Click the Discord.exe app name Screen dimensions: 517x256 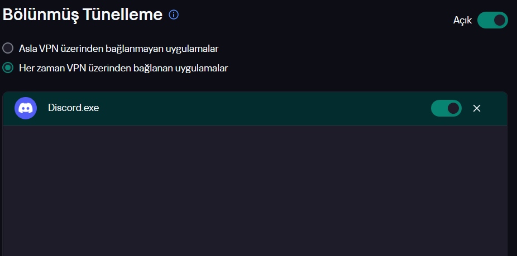click(x=73, y=108)
